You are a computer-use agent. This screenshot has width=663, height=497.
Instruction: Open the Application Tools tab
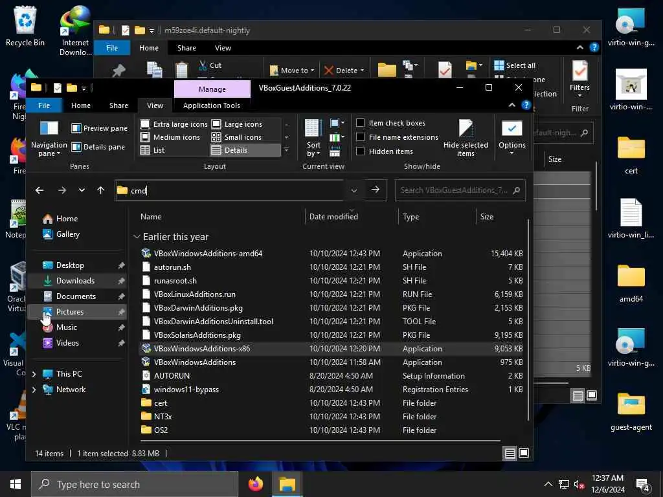(212, 105)
